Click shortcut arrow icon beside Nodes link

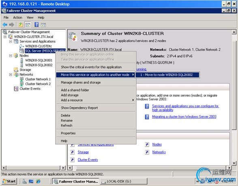[x=147, y=144]
